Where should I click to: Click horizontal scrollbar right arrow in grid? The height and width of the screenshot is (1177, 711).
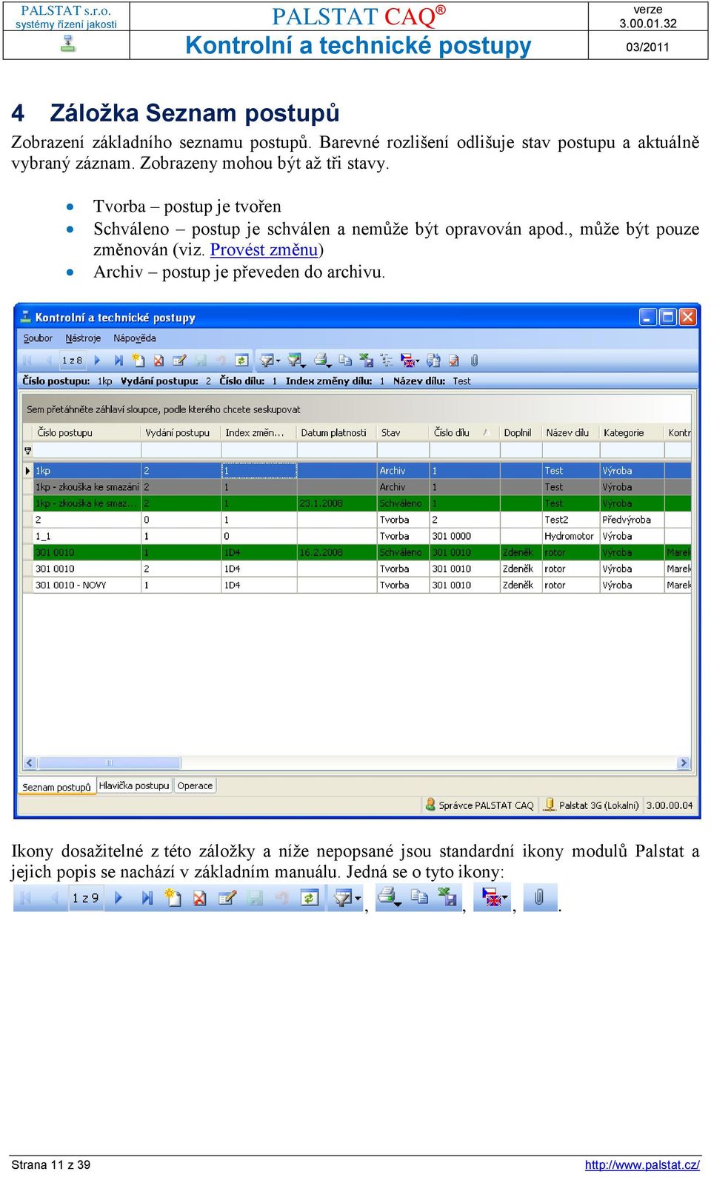(x=683, y=762)
